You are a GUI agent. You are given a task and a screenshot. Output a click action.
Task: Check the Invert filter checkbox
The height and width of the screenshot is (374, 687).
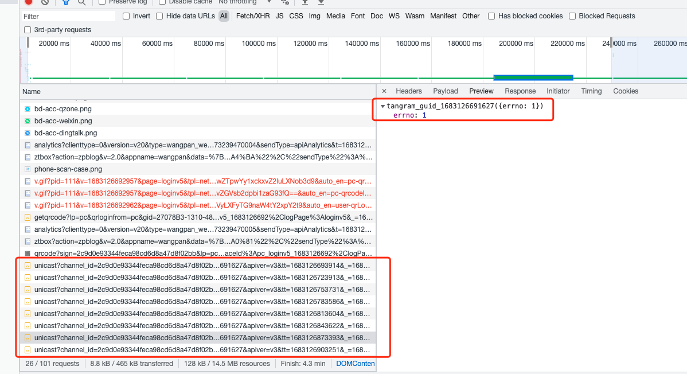coord(126,16)
